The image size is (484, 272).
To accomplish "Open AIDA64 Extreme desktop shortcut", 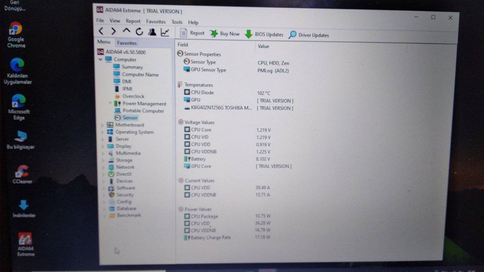I will (25, 245).
